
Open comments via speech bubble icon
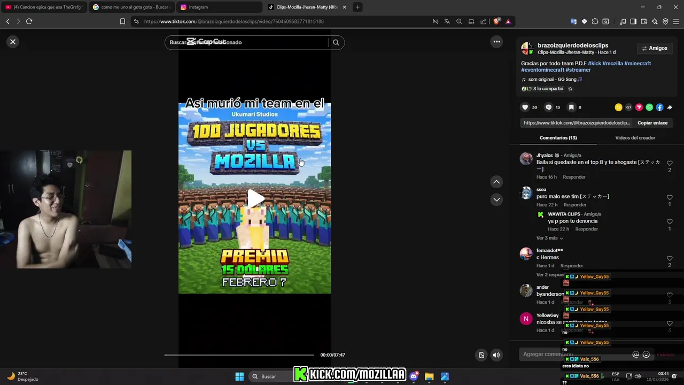pos(548,107)
